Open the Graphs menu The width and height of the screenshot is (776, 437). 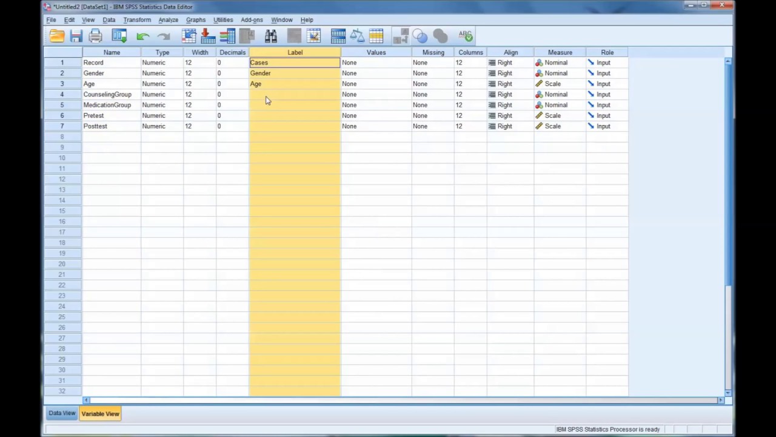click(x=195, y=20)
